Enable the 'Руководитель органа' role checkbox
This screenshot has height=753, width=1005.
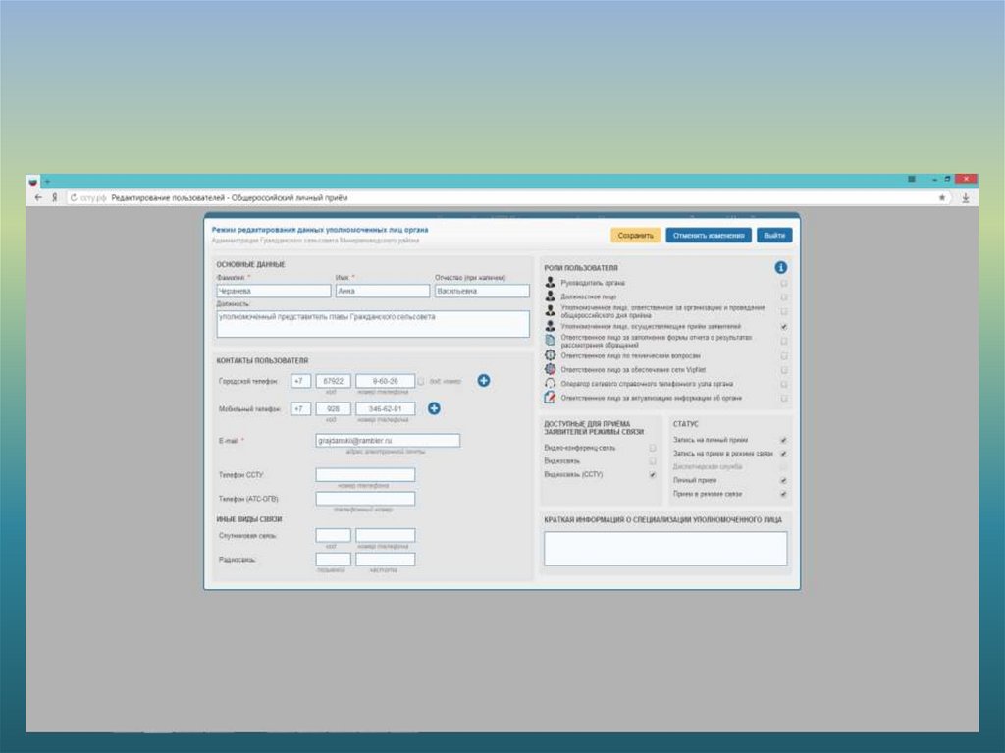pos(783,283)
